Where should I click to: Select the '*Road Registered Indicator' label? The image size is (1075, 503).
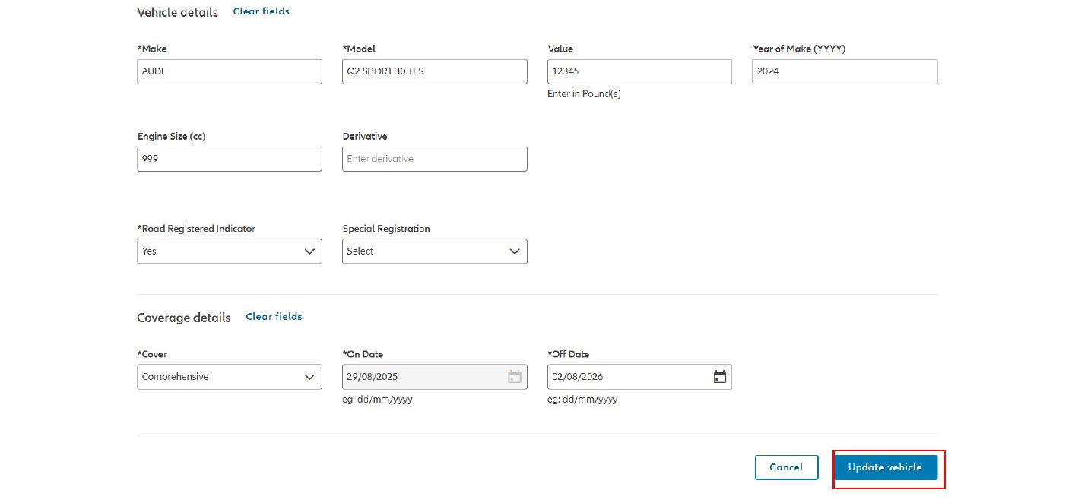(x=196, y=229)
